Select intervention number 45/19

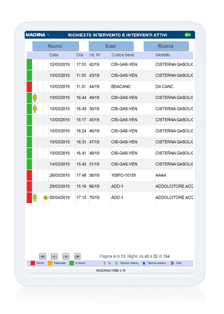[94, 120]
